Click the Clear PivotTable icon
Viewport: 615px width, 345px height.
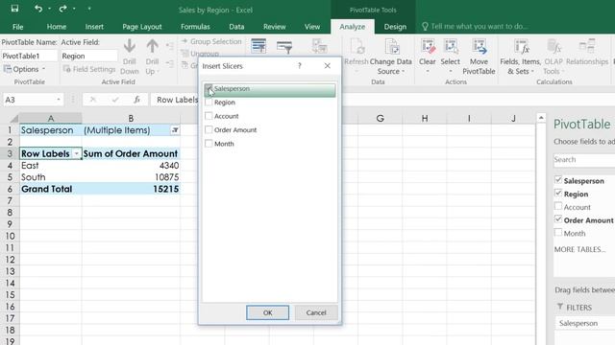pos(427,47)
